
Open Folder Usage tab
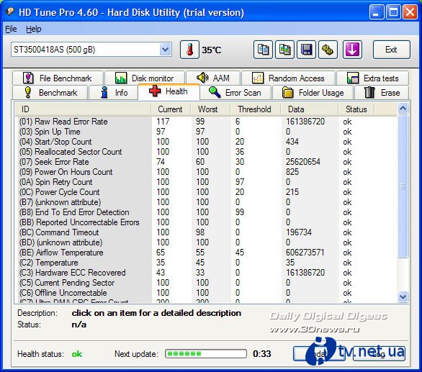[x=313, y=93]
